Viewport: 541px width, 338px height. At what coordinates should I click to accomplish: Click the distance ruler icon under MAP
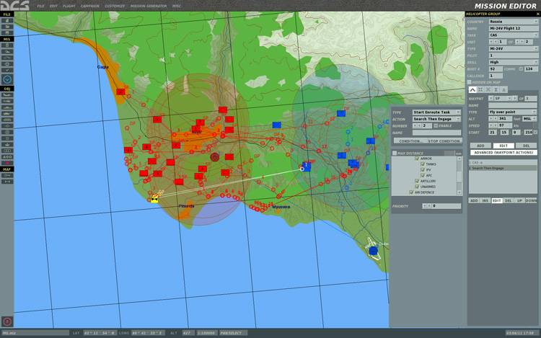(x=7, y=182)
